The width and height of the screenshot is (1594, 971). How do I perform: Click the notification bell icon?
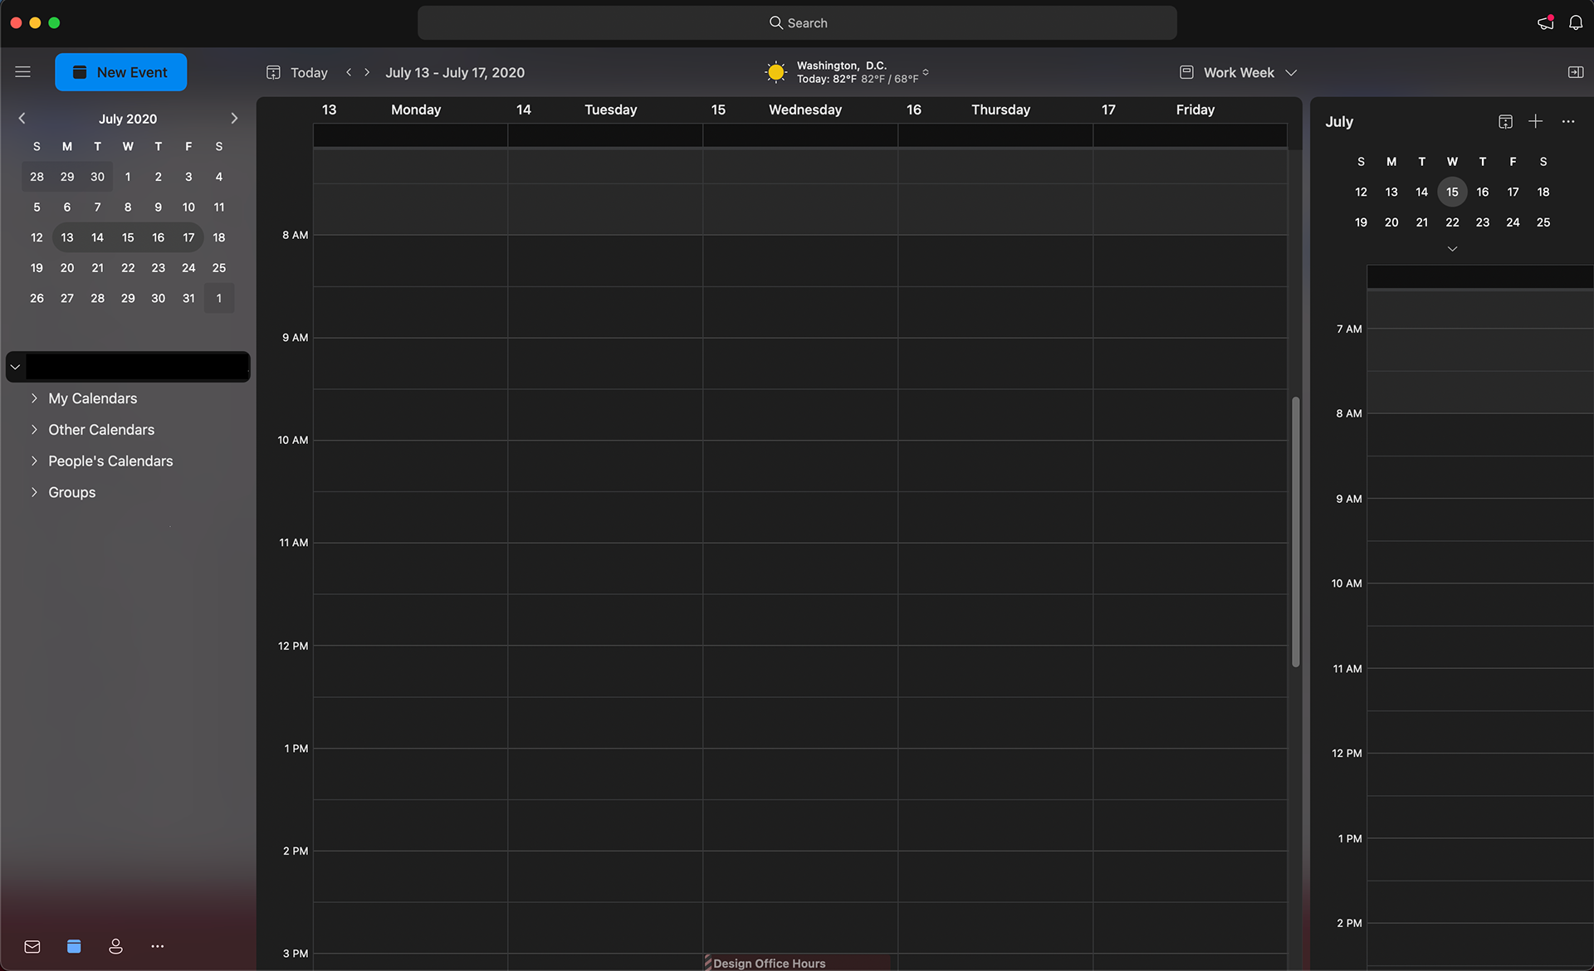[1575, 22]
